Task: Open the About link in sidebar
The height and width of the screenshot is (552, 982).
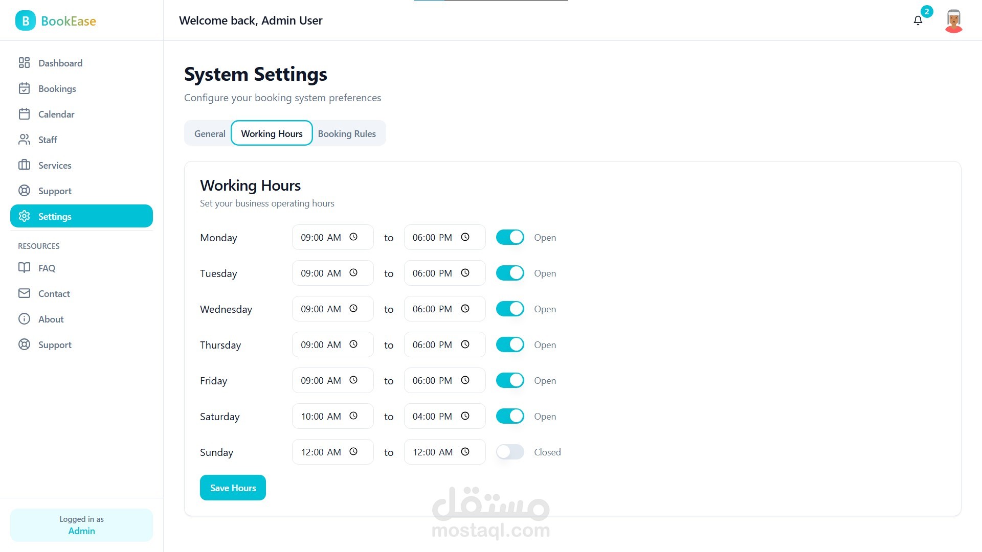Action: tap(51, 319)
